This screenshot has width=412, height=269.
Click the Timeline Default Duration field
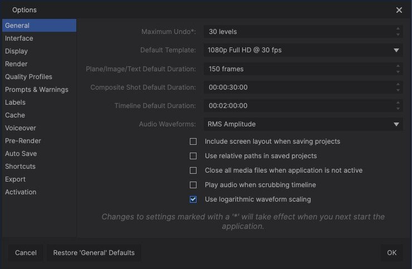point(298,106)
